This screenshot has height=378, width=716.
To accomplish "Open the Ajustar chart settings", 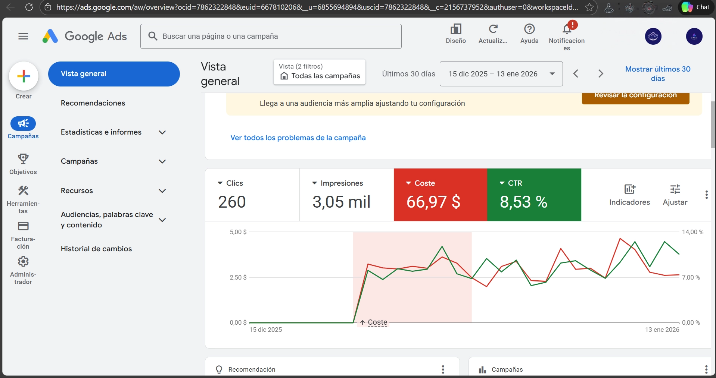I will (x=675, y=195).
